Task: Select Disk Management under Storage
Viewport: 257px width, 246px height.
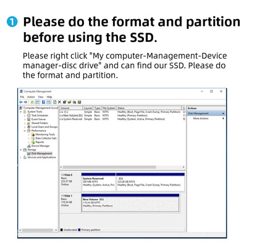Action: coord(40,154)
